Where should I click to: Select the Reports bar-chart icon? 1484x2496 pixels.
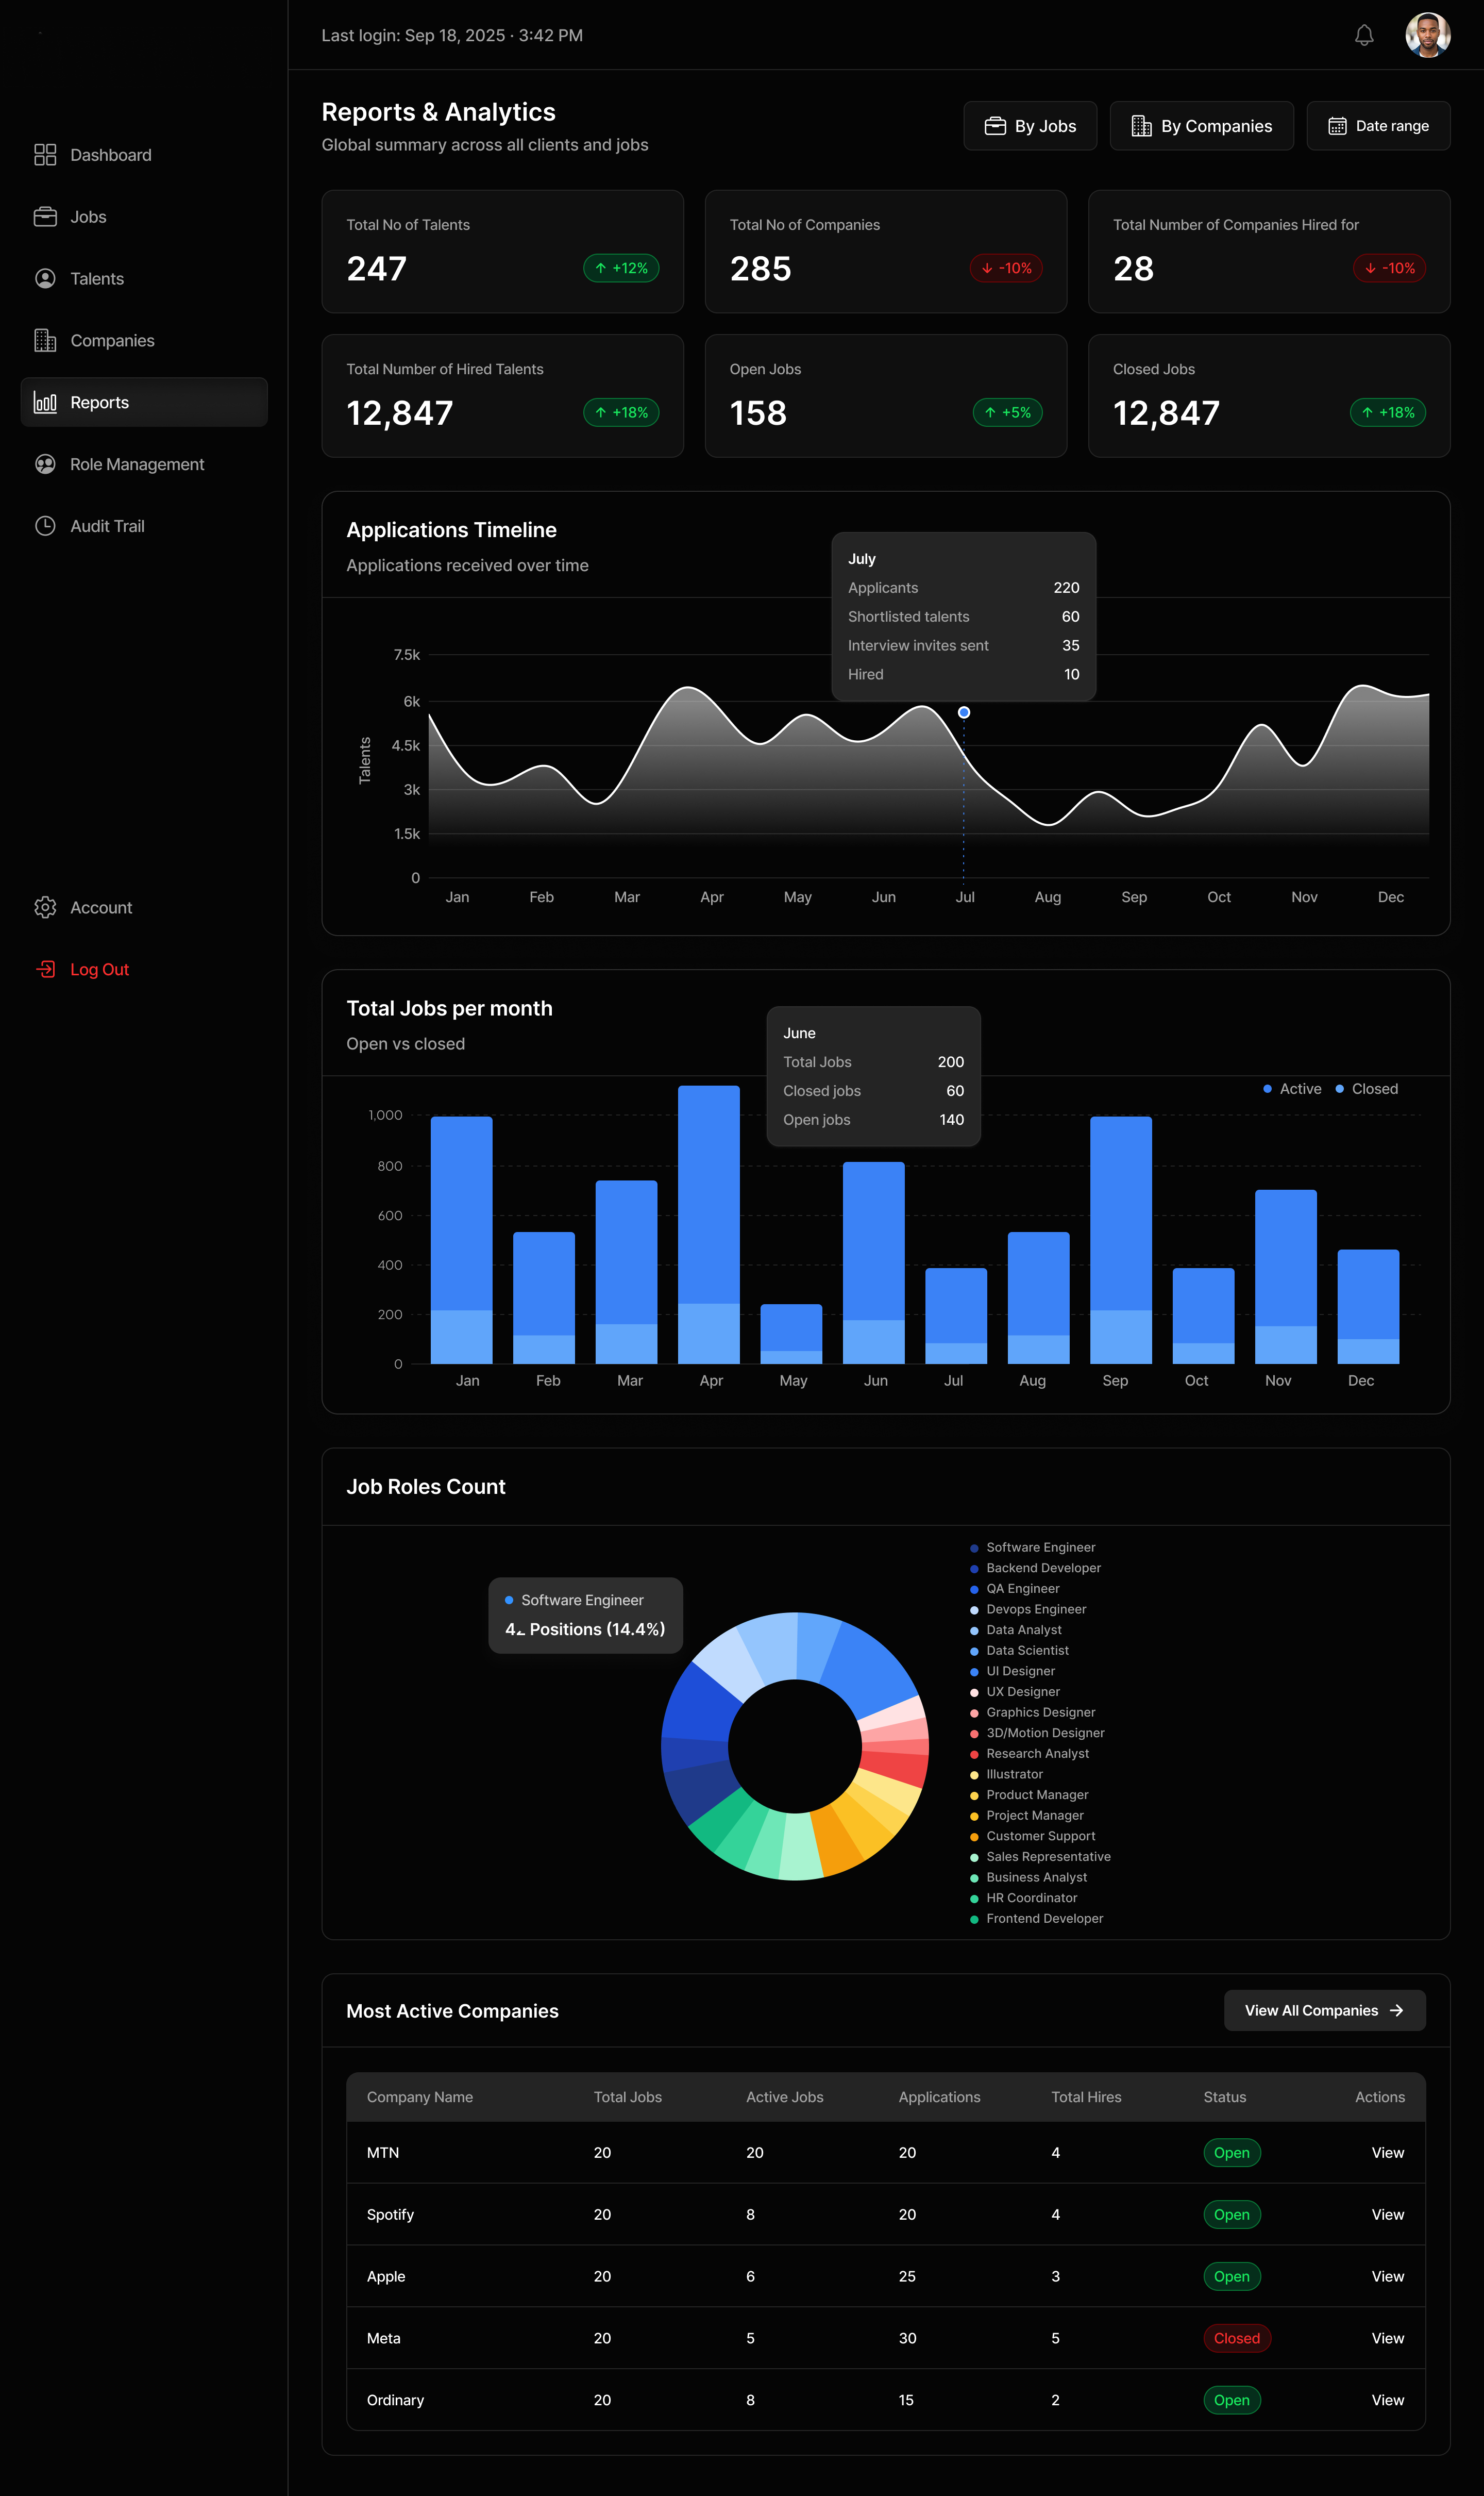click(x=46, y=402)
